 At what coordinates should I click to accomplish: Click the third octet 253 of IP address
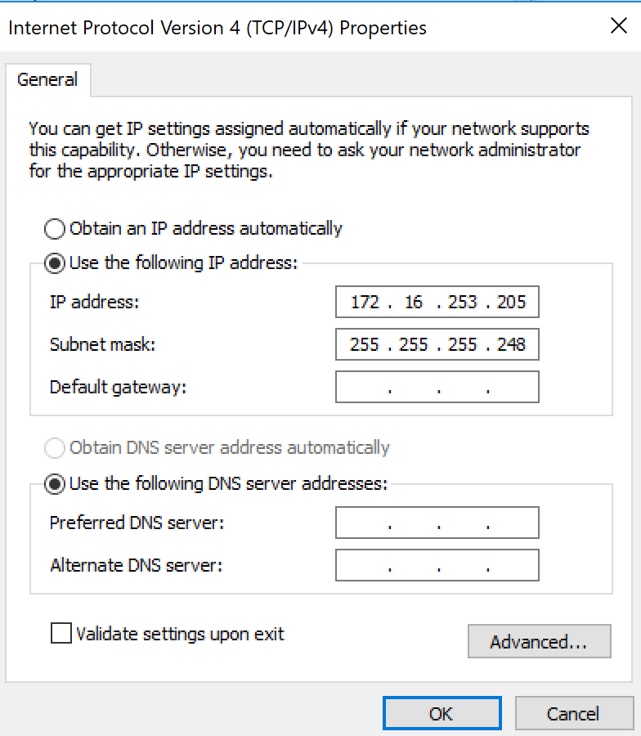click(462, 303)
